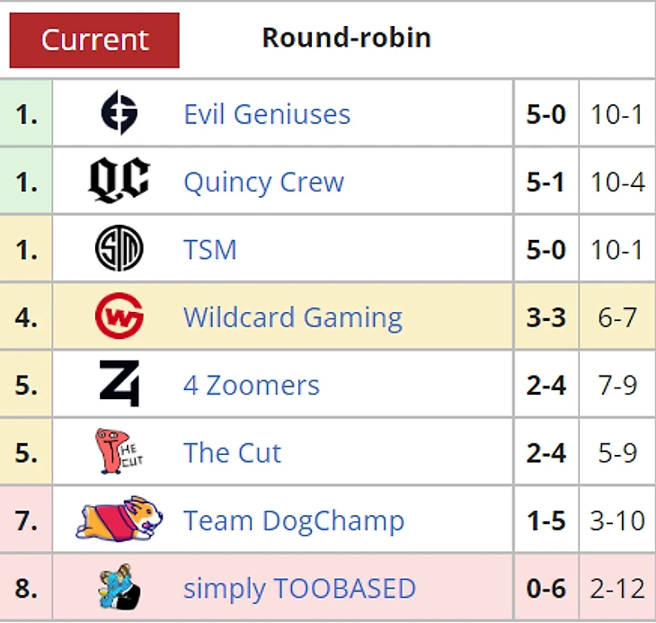Follow The Cut team name link
The width and height of the screenshot is (656, 623).
click(x=232, y=452)
